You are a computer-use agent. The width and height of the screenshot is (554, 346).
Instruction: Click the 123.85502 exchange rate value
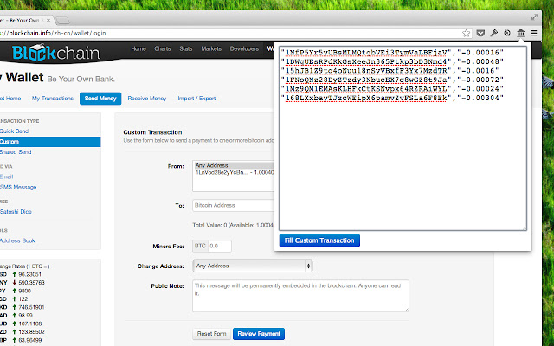coord(31,332)
